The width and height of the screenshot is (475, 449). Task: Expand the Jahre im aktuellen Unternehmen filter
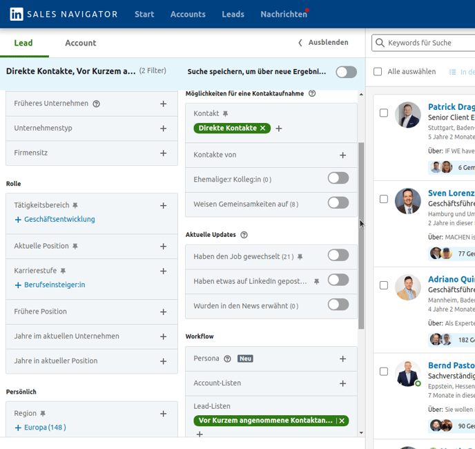coord(164,336)
